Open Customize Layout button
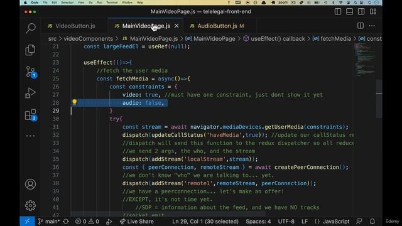 tap(373, 11)
